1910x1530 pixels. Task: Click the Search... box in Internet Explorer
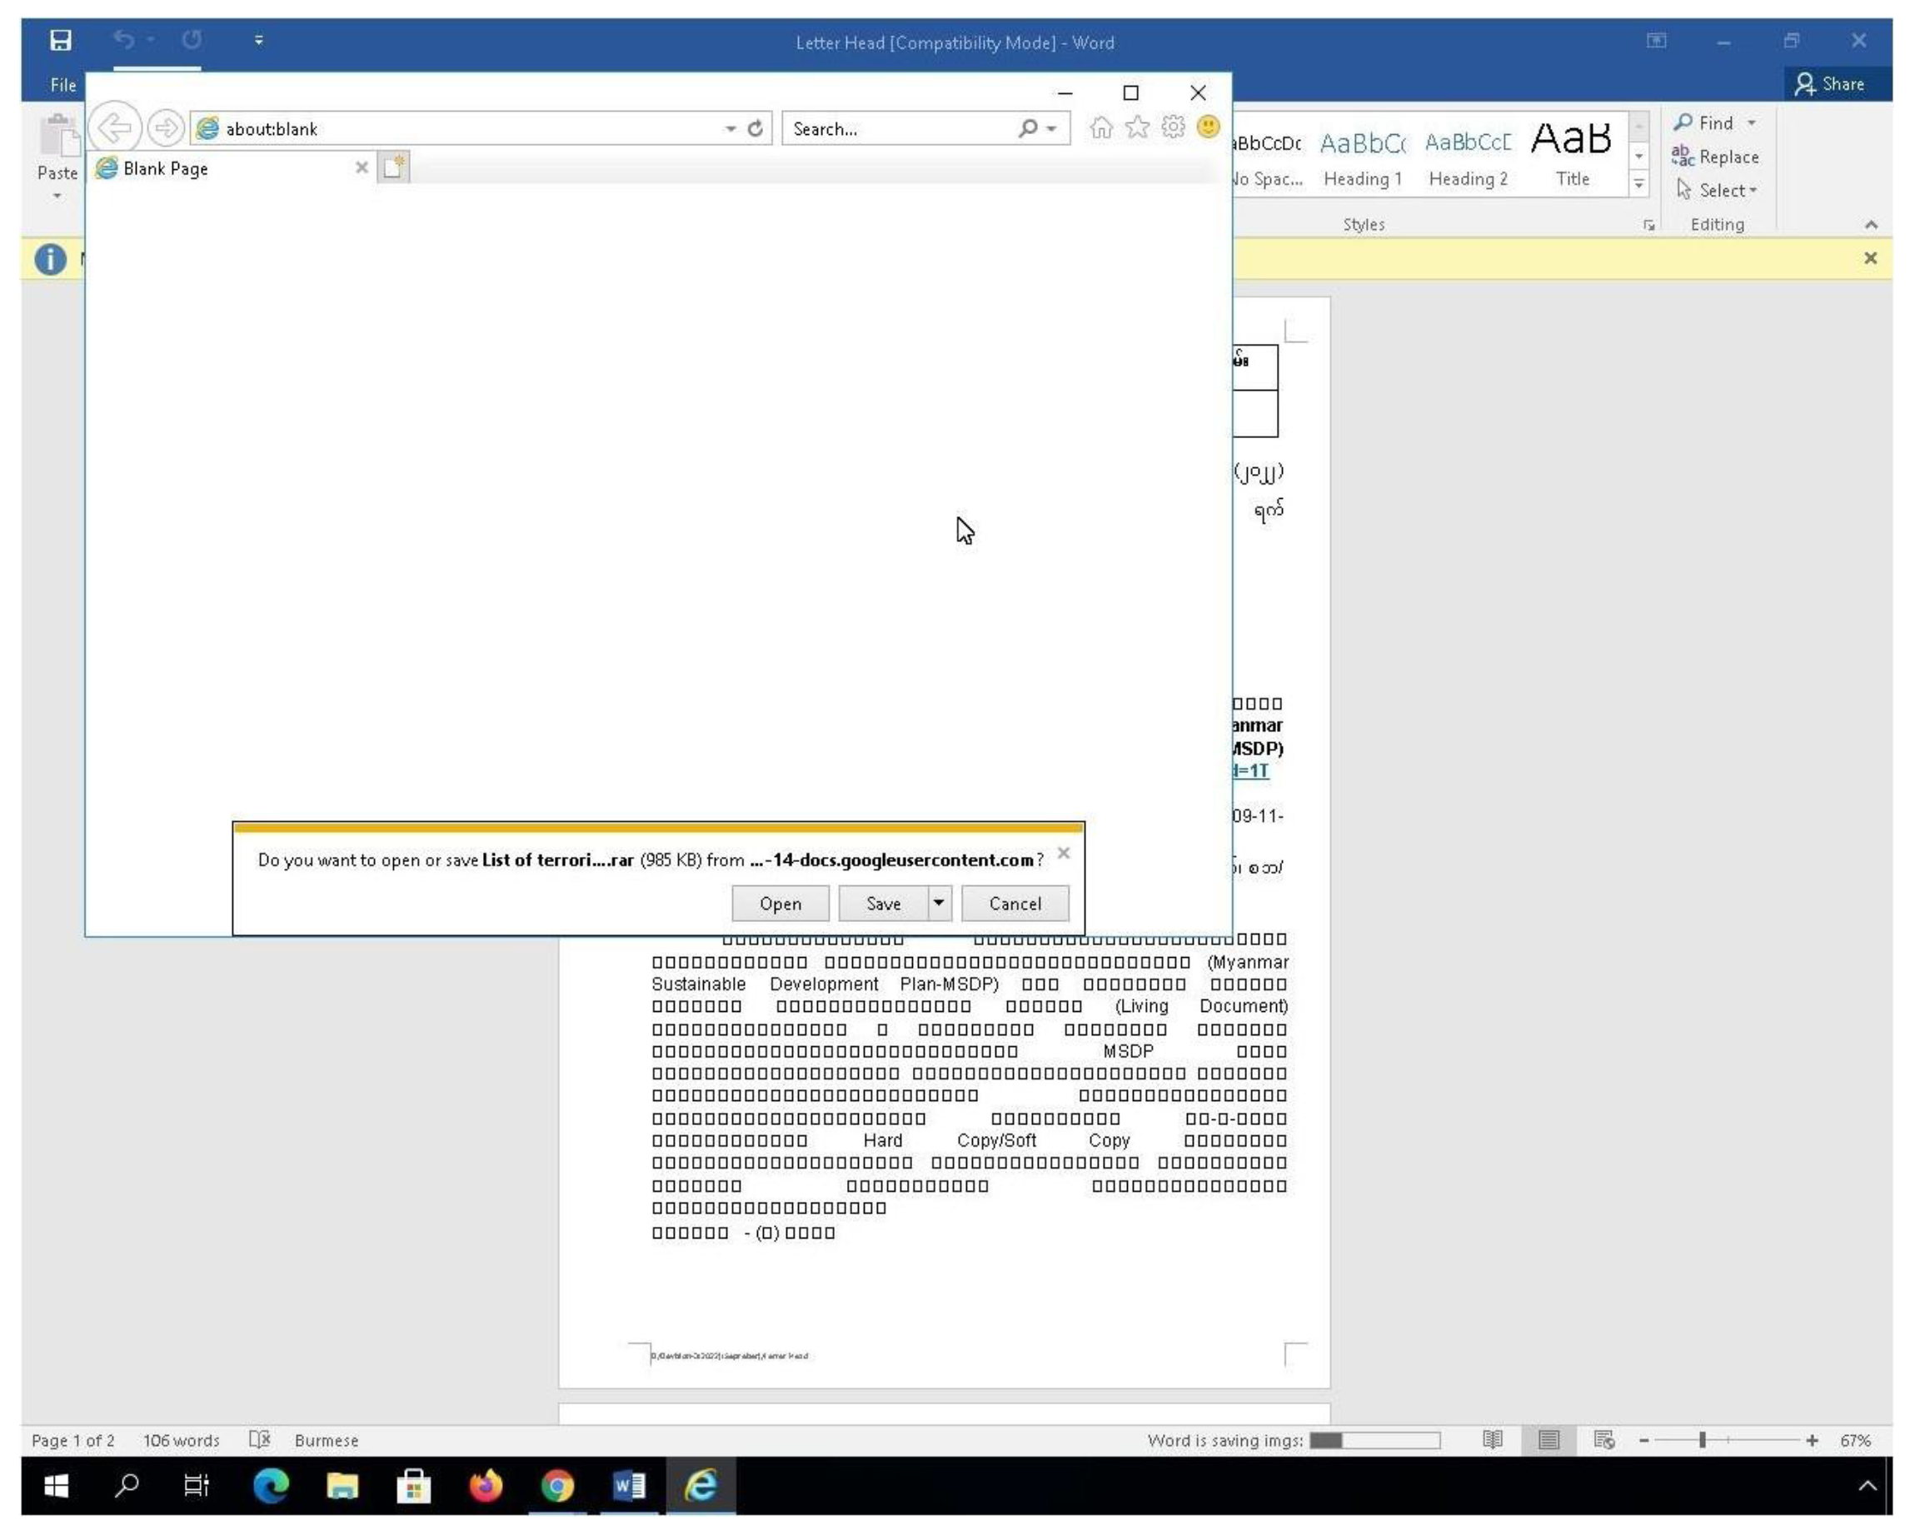click(899, 128)
